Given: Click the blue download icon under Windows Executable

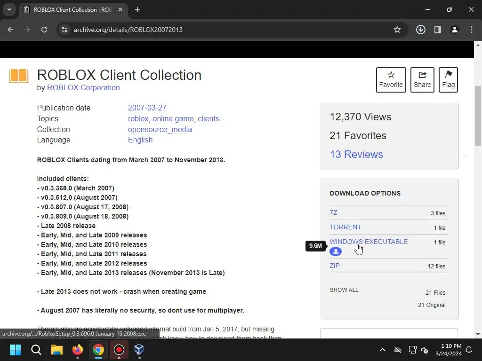Looking at the screenshot, I should [x=336, y=251].
